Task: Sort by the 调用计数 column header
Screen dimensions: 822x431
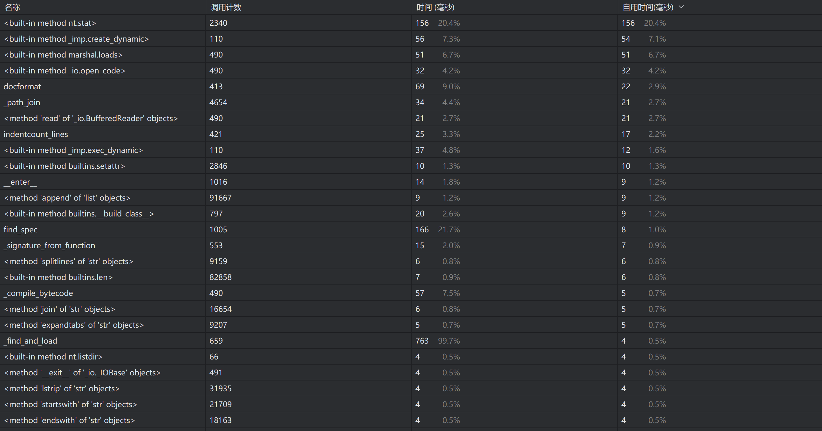Action: (226, 7)
